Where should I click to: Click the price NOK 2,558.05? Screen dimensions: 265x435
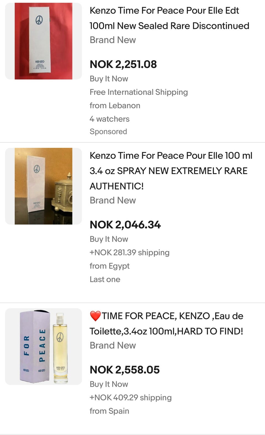(x=124, y=370)
